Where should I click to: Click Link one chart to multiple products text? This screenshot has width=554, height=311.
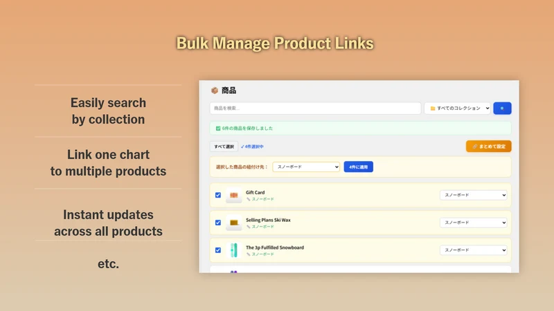coord(108,163)
